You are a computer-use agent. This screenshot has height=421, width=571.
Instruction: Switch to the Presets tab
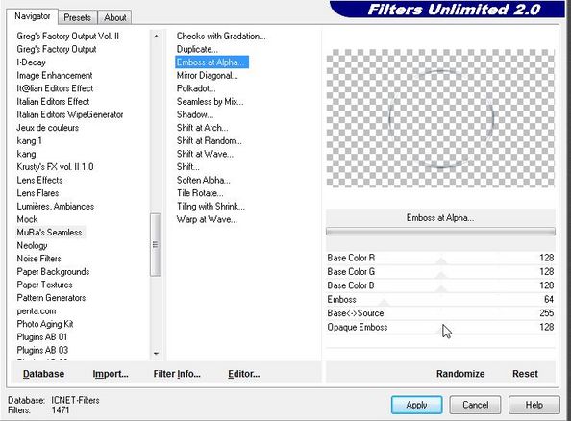point(77,17)
